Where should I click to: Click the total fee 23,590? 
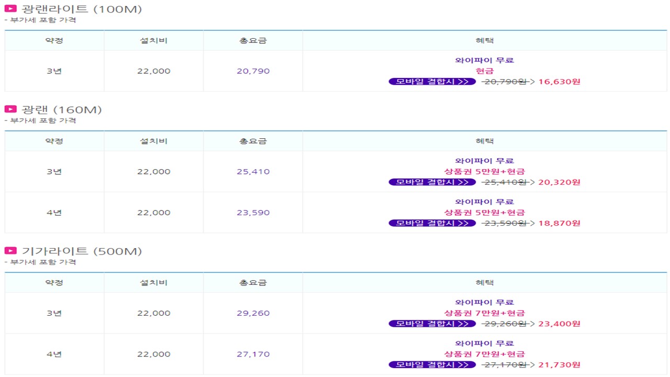(x=253, y=213)
